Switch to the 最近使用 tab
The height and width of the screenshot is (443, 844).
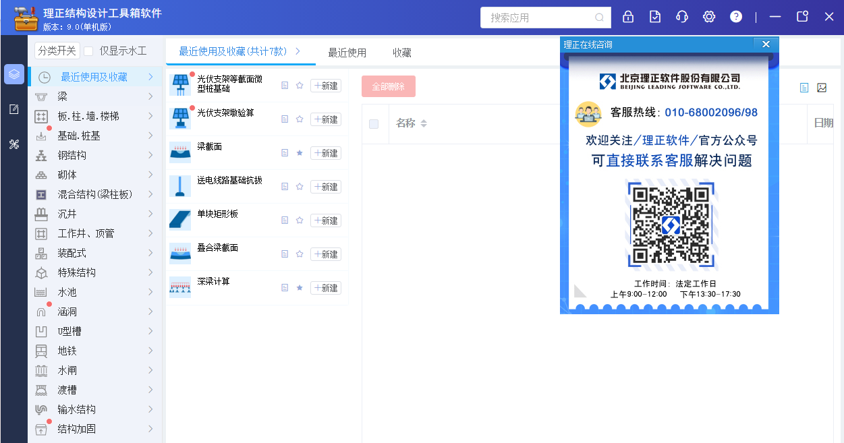pyautogui.click(x=347, y=53)
